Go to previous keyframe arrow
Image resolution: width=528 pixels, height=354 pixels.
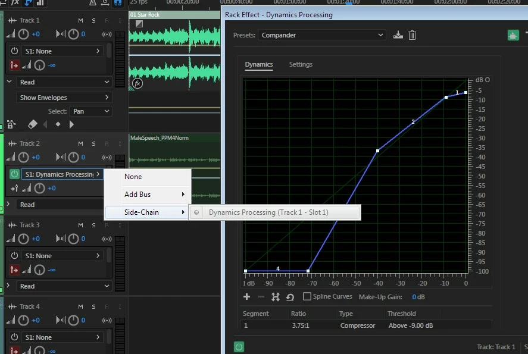[x=45, y=124]
